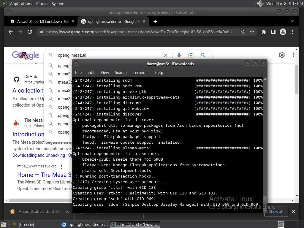Open Google quick settings gear
The height and width of the screenshot is (228, 304).
(282, 55)
